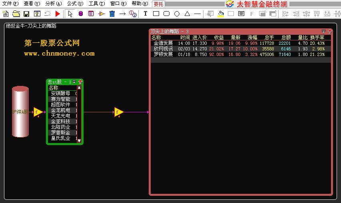Open the 分析(A) menu
Image resolution: width=341 pixels, height=203 pixels.
click(x=54, y=4)
